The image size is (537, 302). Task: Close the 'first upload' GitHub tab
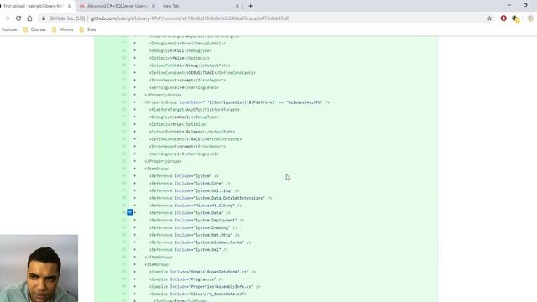[70, 6]
